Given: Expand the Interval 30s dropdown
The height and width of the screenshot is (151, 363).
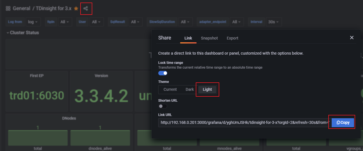Looking at the screenshot, I should click(273, 22).
